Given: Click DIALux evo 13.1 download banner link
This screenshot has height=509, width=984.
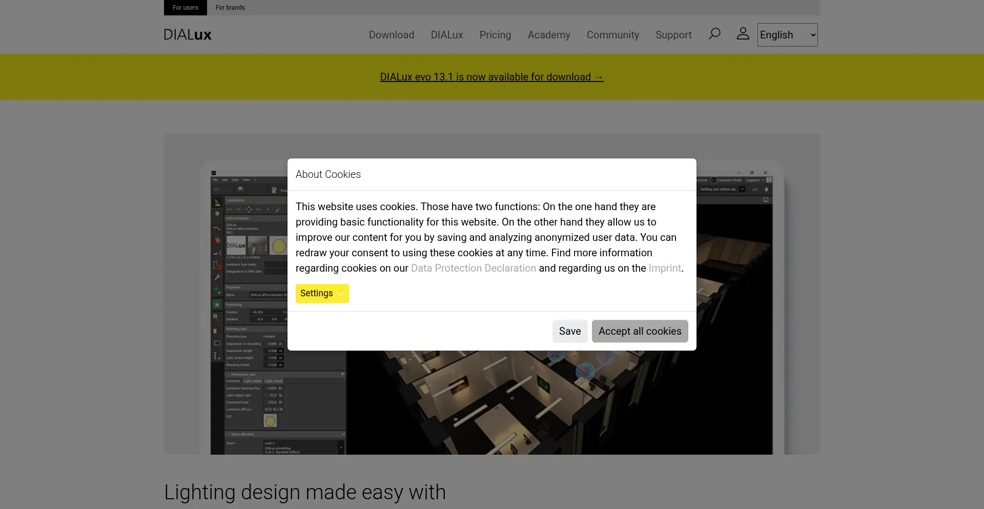Looking at the screenshot, I should point(491,77).
